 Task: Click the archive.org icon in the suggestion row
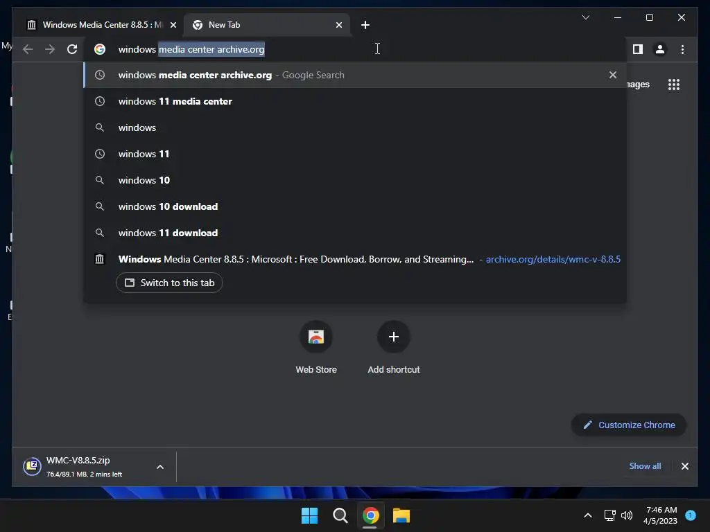pyautogui.click(x=100, y=259)
